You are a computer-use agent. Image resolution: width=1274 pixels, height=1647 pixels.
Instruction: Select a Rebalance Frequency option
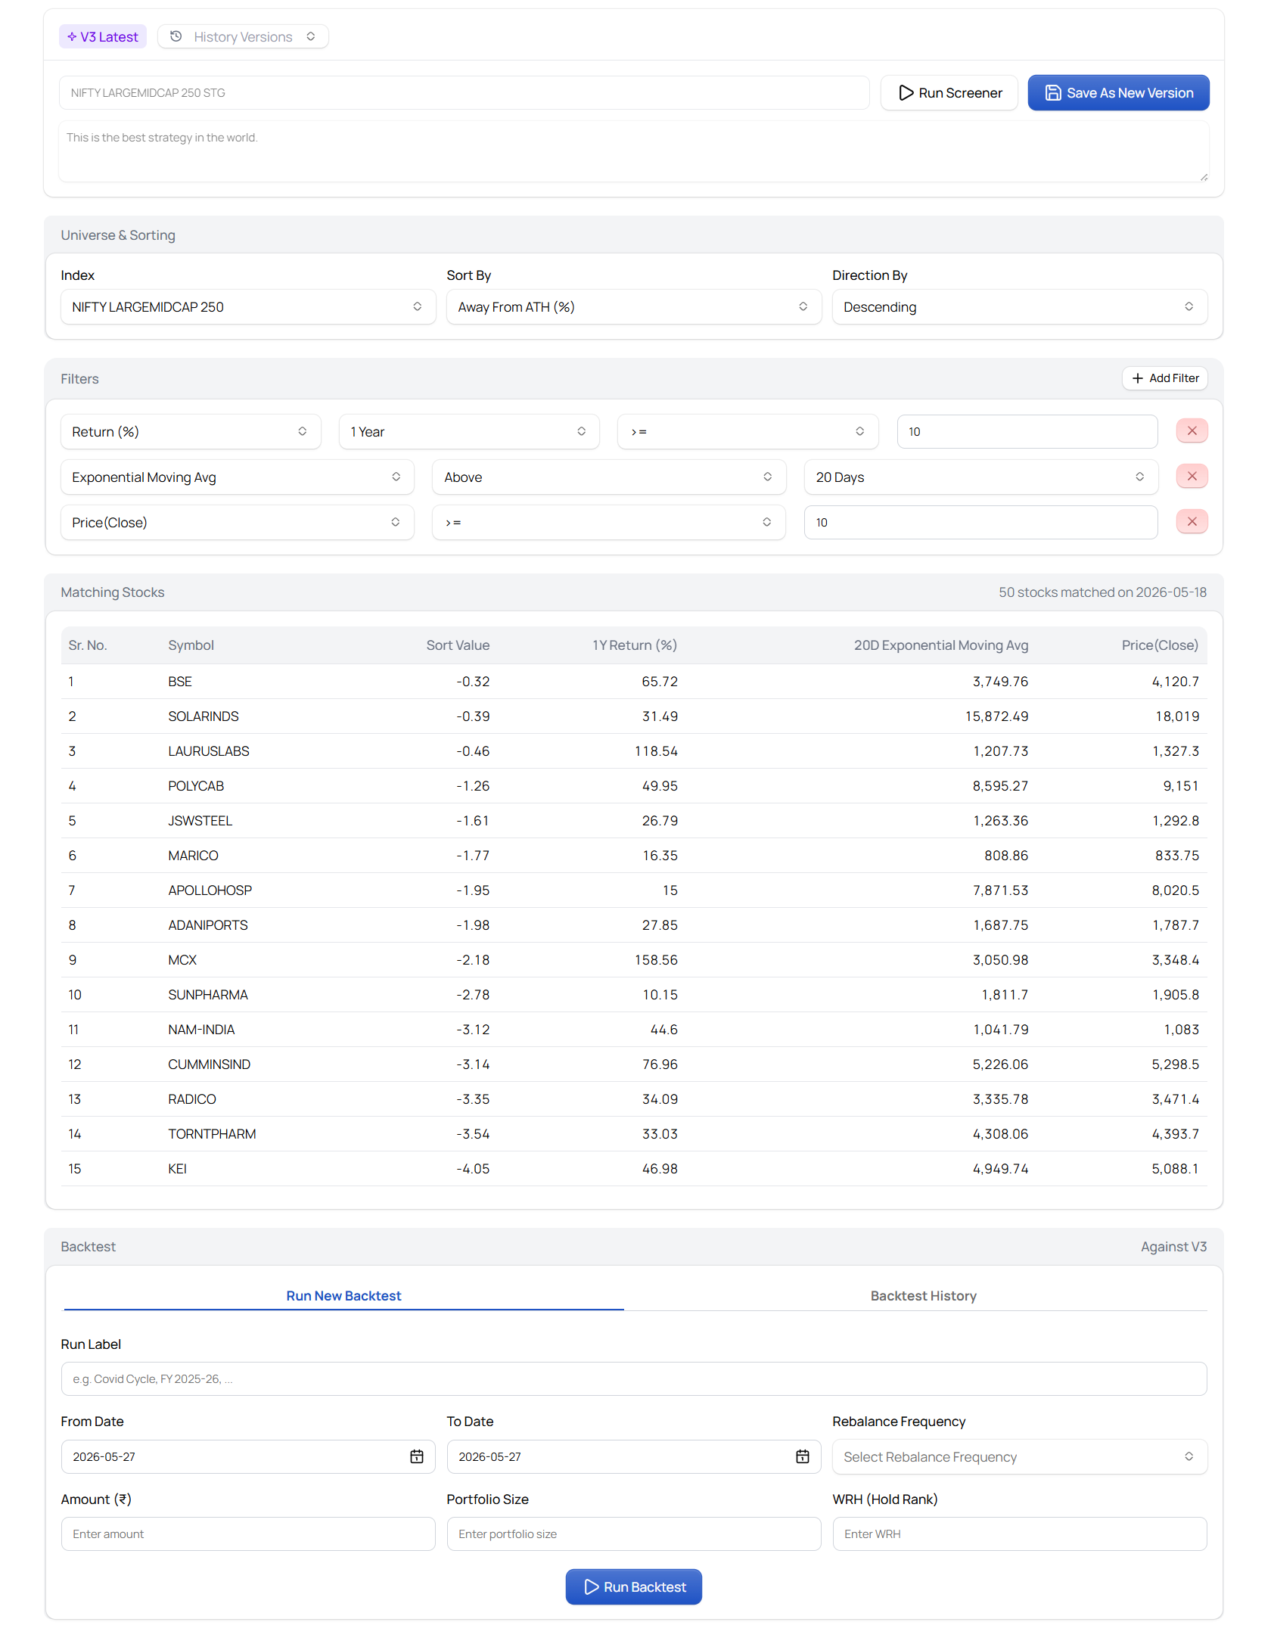tap(1019, 1457)
